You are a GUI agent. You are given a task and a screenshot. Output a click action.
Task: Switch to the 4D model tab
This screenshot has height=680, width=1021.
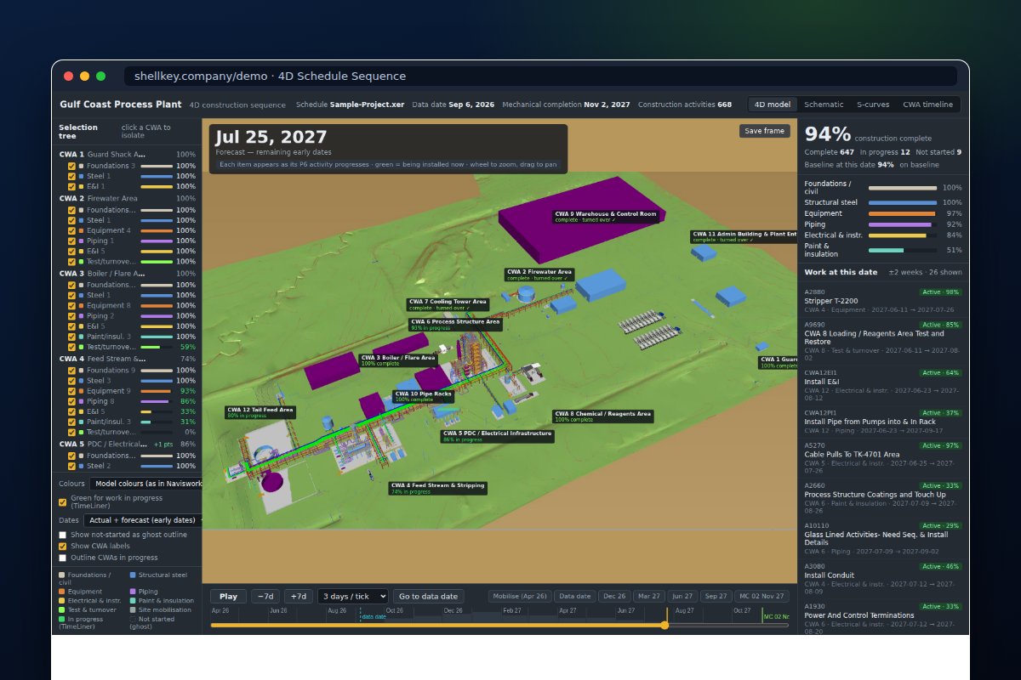773,105
